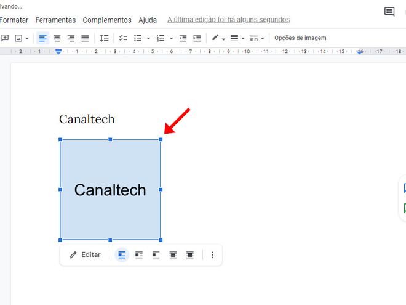Click the add comment side button

[404, 188]
